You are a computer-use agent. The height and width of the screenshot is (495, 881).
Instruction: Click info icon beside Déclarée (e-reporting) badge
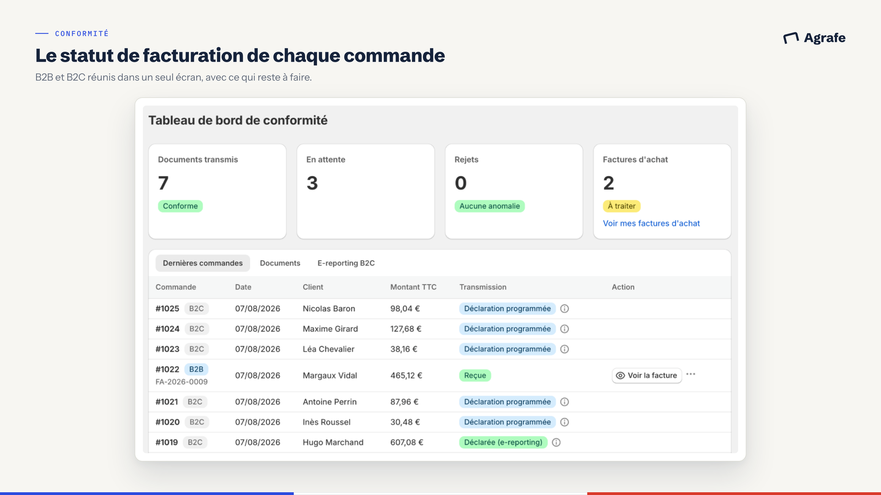[556, 442]
